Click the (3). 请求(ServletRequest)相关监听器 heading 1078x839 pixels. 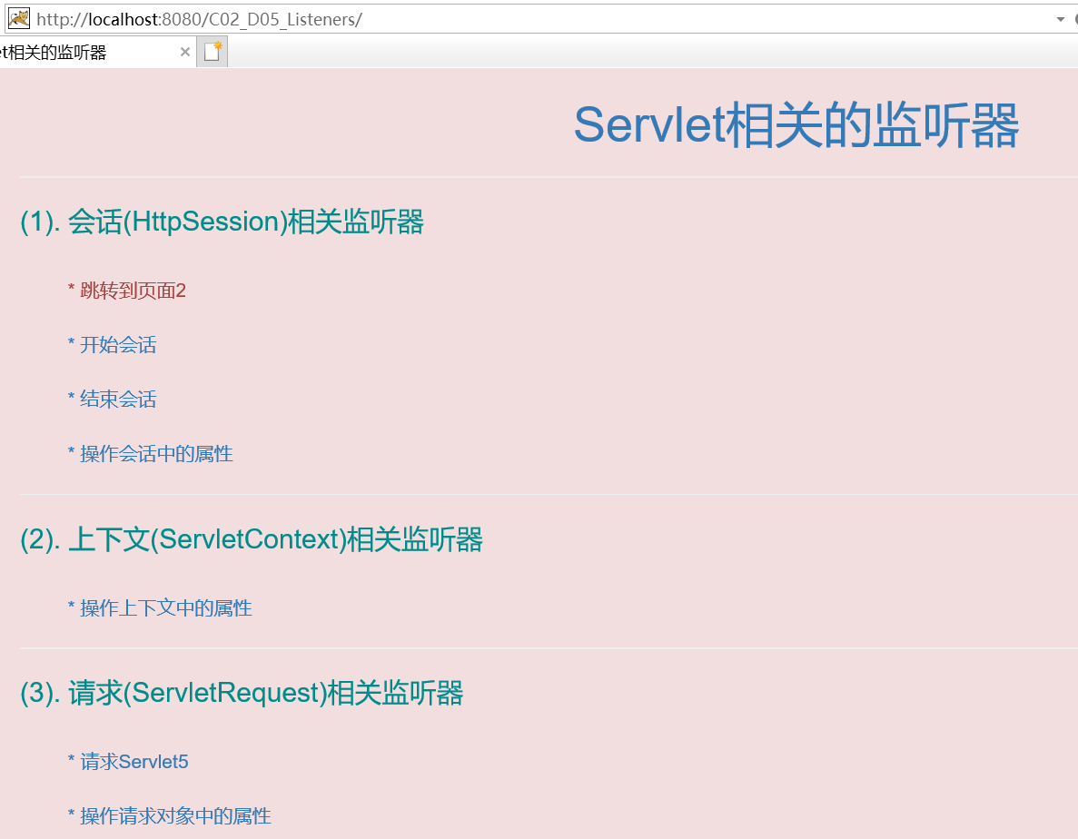[x=242, y=693]
